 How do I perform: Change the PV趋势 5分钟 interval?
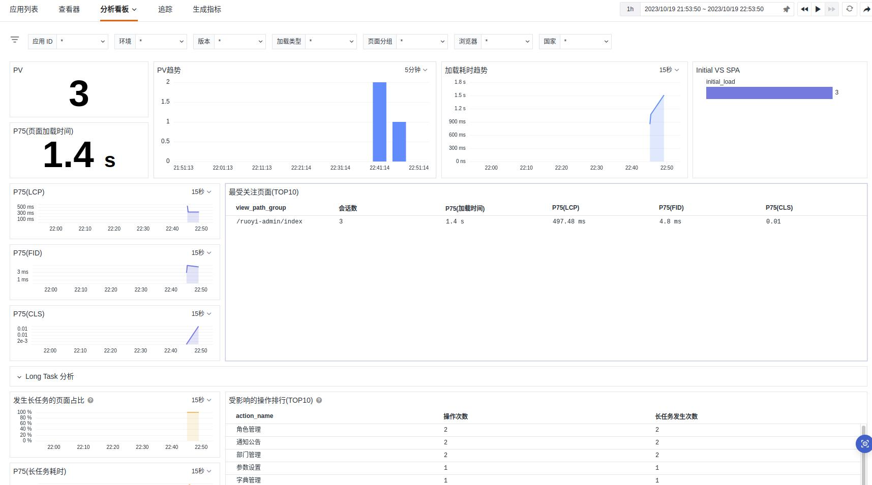pyautogui.click(x=416, y=70)
